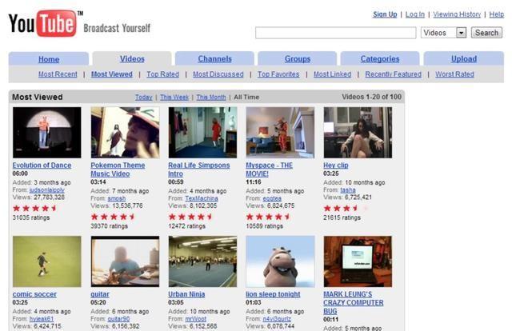Image resolution: width=512 pixels, height=331 pixels.
Task: Click the Hey clip title link
Action: [336, 165]
